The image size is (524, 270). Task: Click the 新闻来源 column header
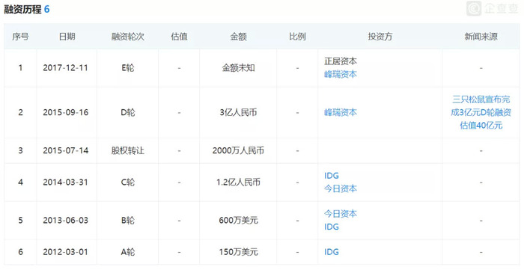pyautogui.click(x=481, y=37)
